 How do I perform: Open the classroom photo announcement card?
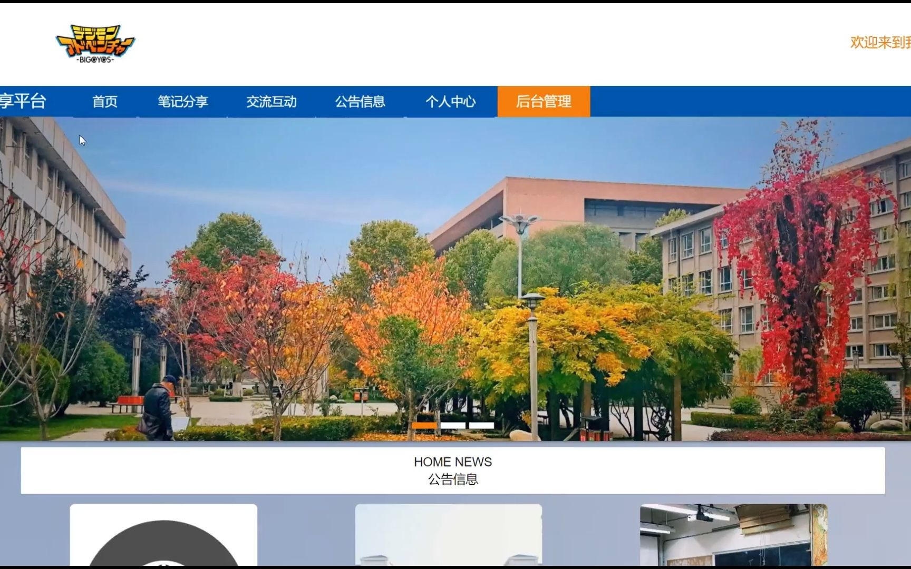[734, 535]
